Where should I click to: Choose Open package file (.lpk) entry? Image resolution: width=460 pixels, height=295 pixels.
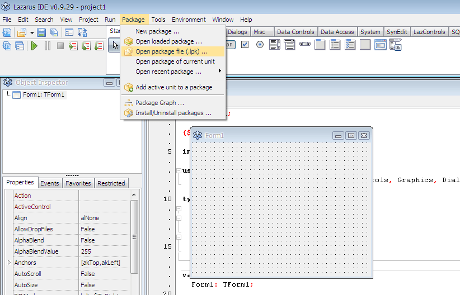pyautogui.click(x=173, y=51)
